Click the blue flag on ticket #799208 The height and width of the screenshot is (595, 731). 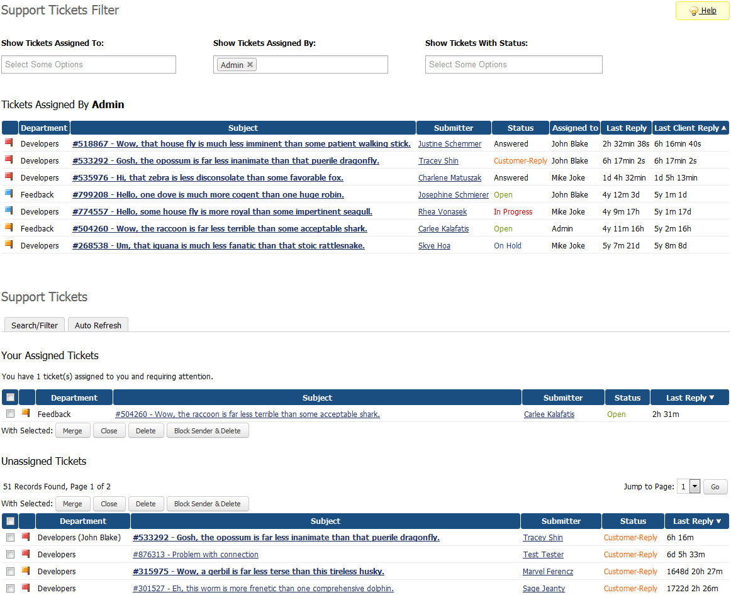click(x=9, y=194)
